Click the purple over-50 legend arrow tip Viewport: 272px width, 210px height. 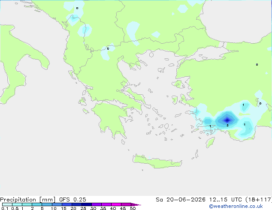(136, 204)
